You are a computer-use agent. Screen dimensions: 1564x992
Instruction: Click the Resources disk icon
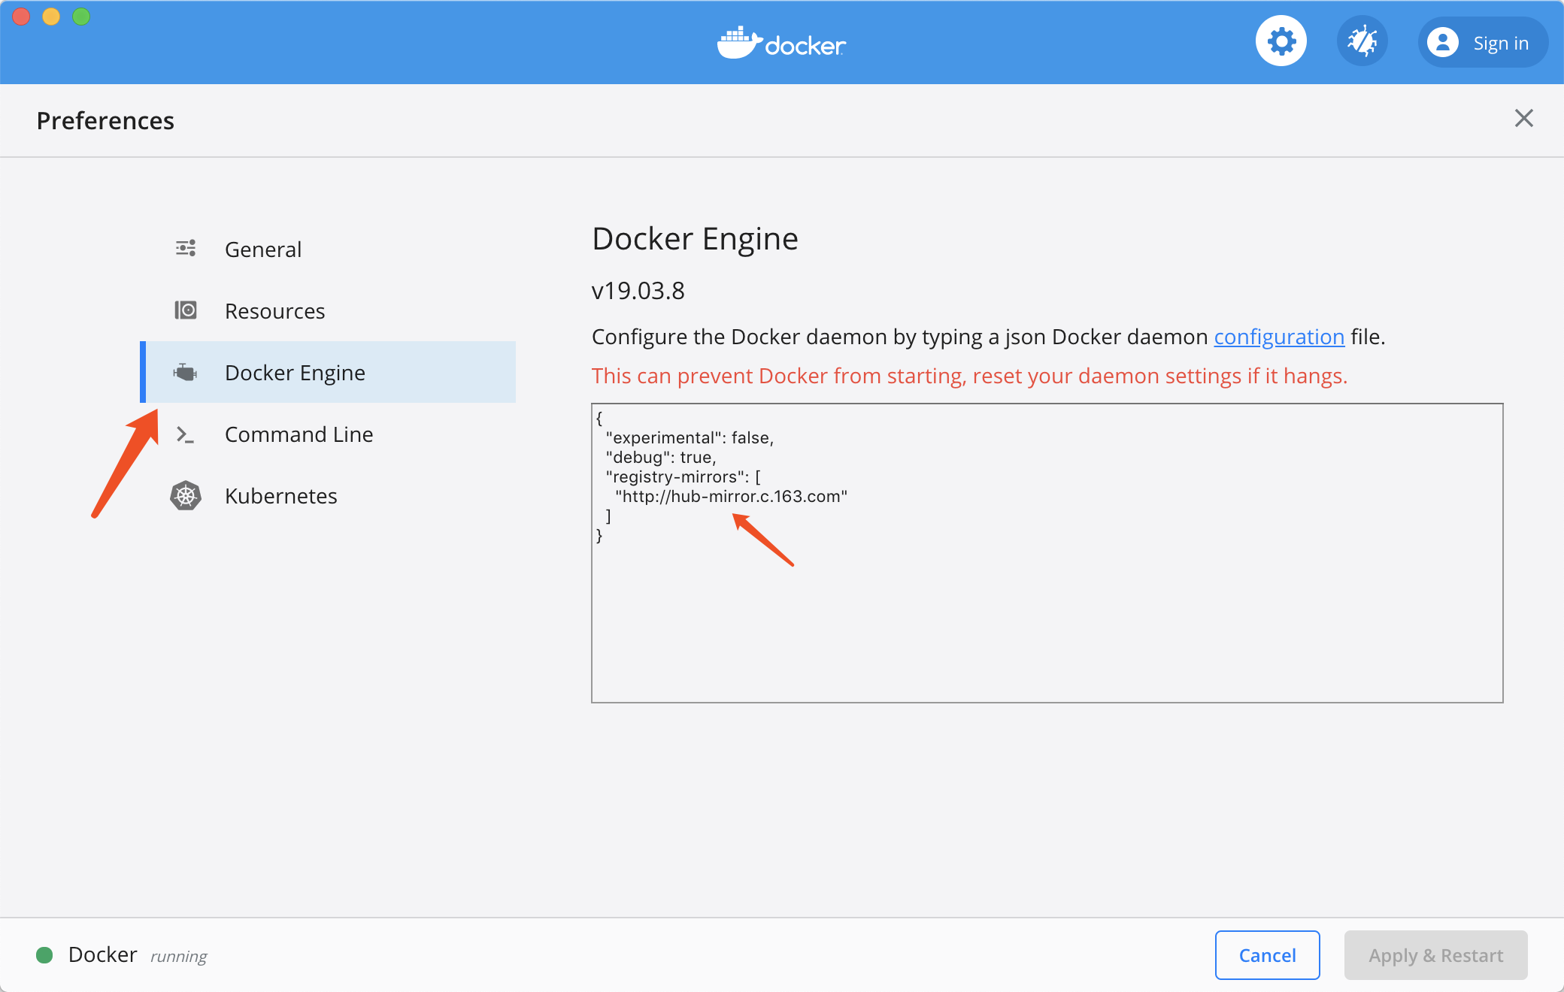click(186, 310)
